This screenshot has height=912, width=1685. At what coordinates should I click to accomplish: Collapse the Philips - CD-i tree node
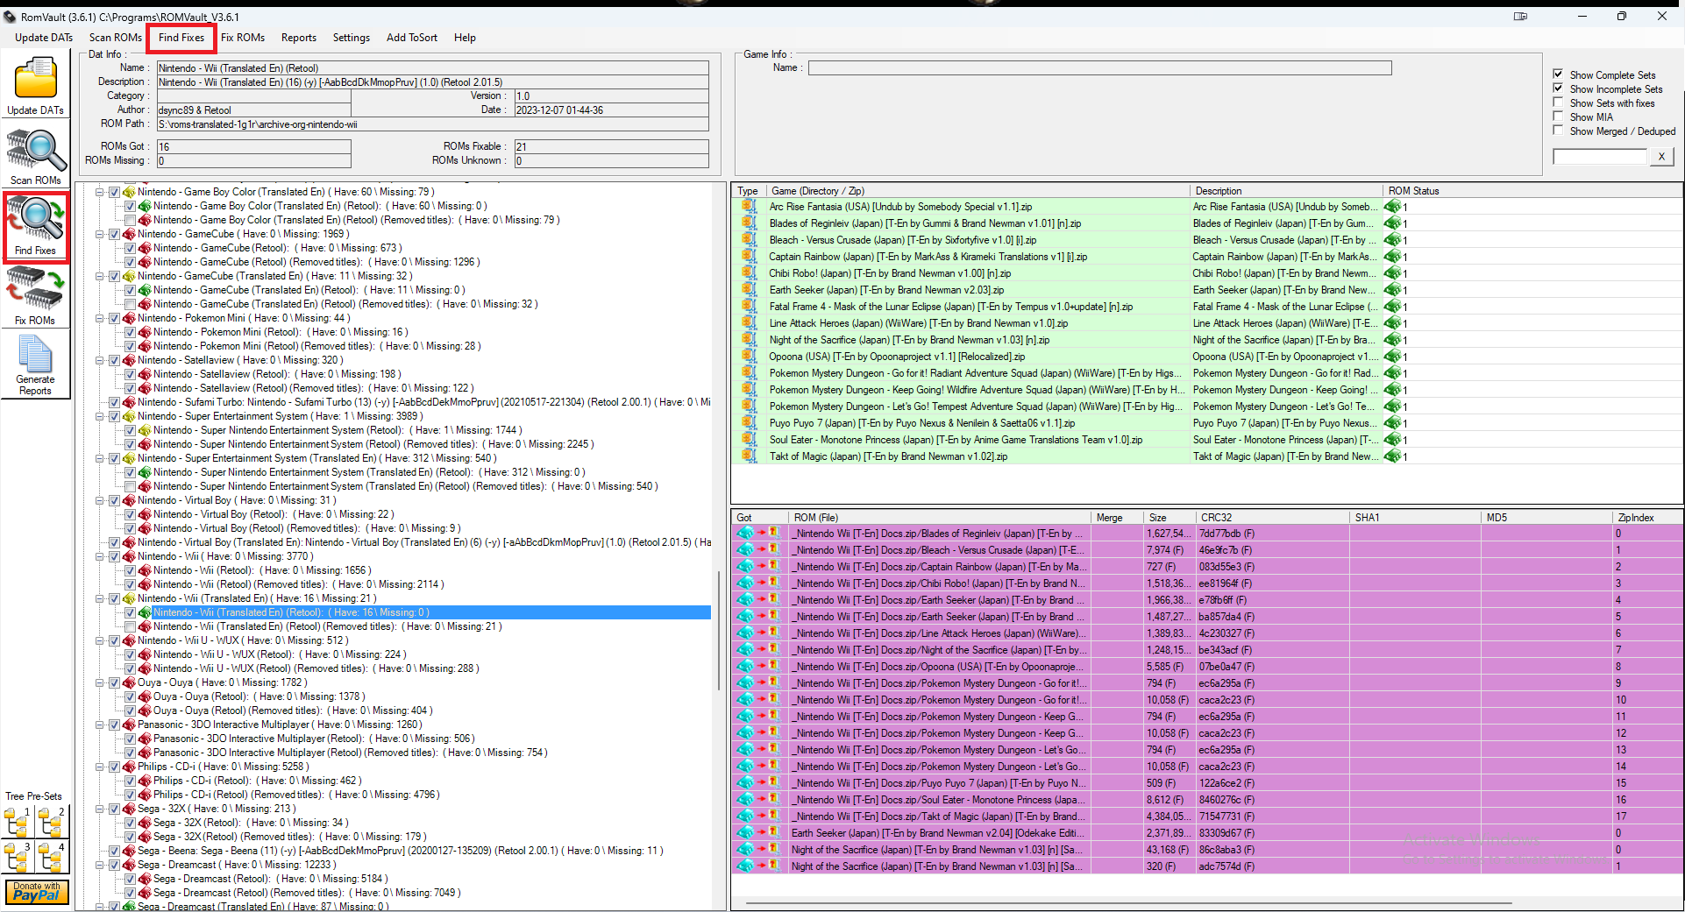click(100, 767)
